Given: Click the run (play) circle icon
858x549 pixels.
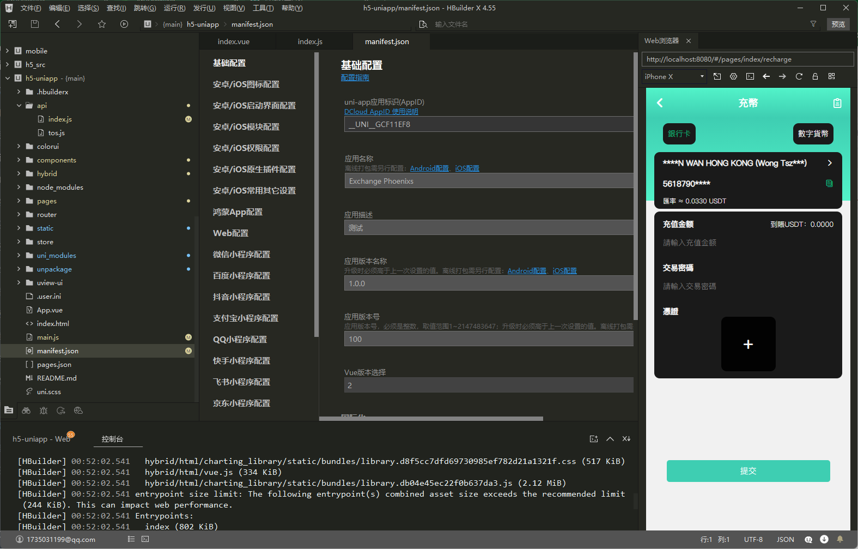Looking at the screenshot, I should point(124,24).
